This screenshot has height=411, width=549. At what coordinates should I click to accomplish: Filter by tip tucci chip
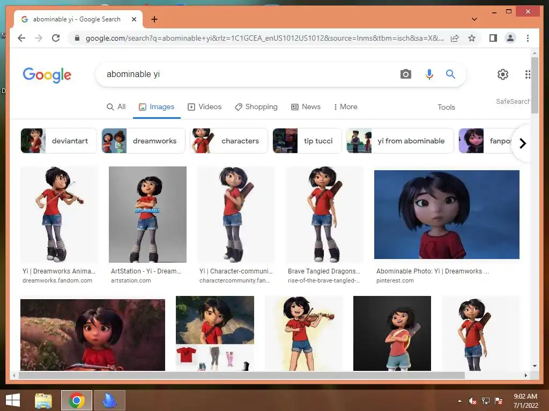click(307, 141)
